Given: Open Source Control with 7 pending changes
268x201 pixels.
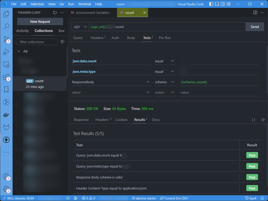Looking at the screenshot, I should 6,39.
